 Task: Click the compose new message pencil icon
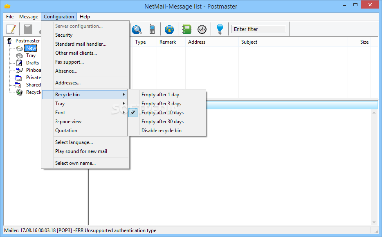coord(11,29)
